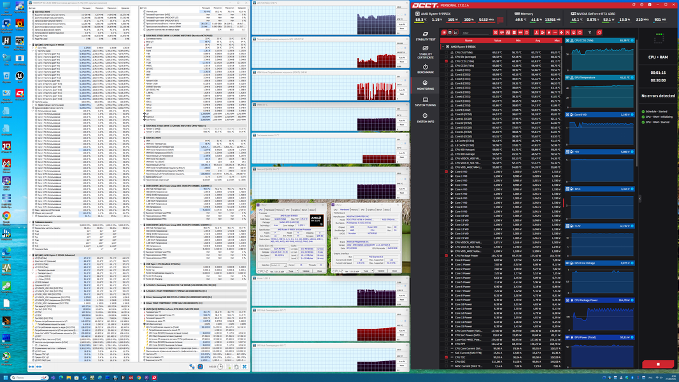Image resolution: width=679 pixels, height=382 pixels.
Task: Switch to Memory tab in CPU-Z CPU window
Action: pyautogui.click(x=280, y=210)
